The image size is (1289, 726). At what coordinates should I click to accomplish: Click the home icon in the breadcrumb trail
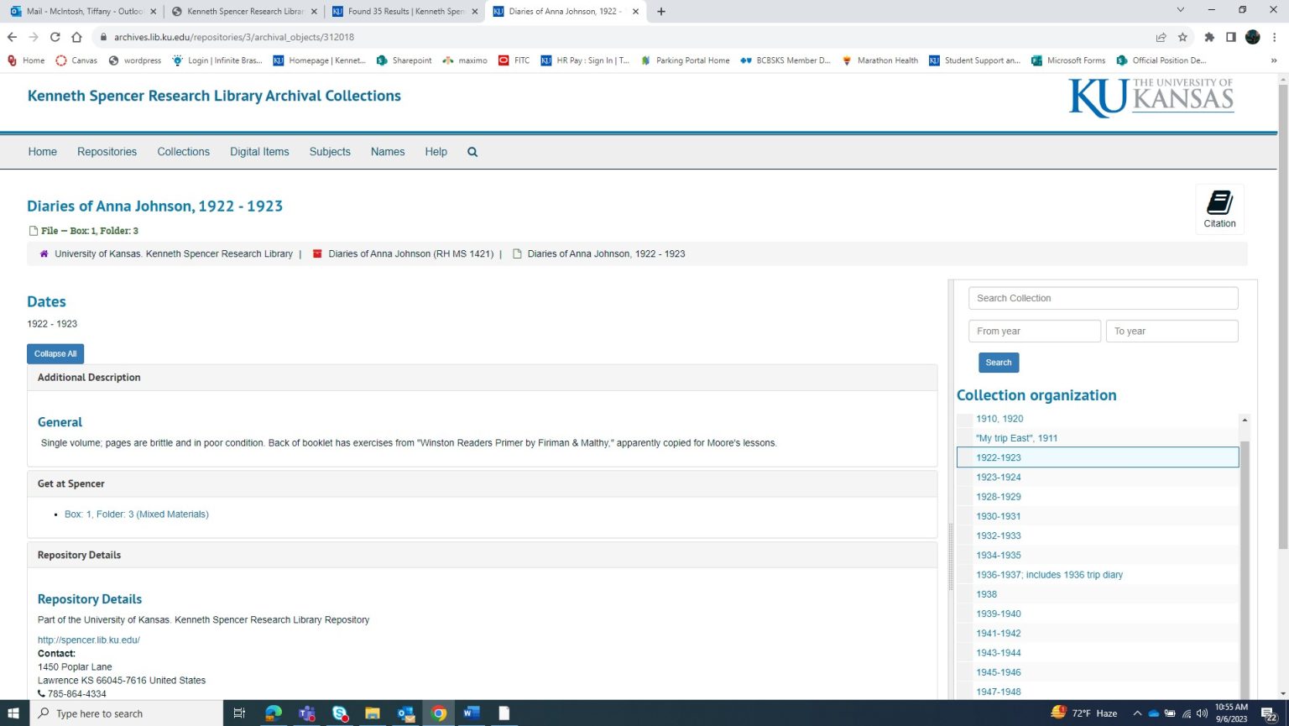pos(44,253)
